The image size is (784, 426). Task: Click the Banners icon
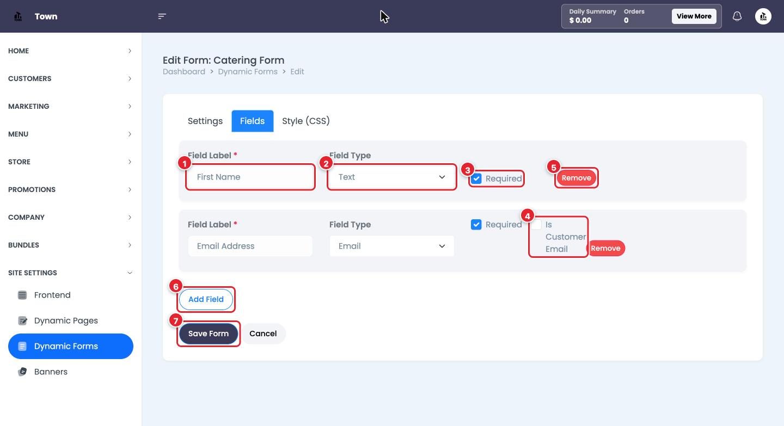coord(22,372)
